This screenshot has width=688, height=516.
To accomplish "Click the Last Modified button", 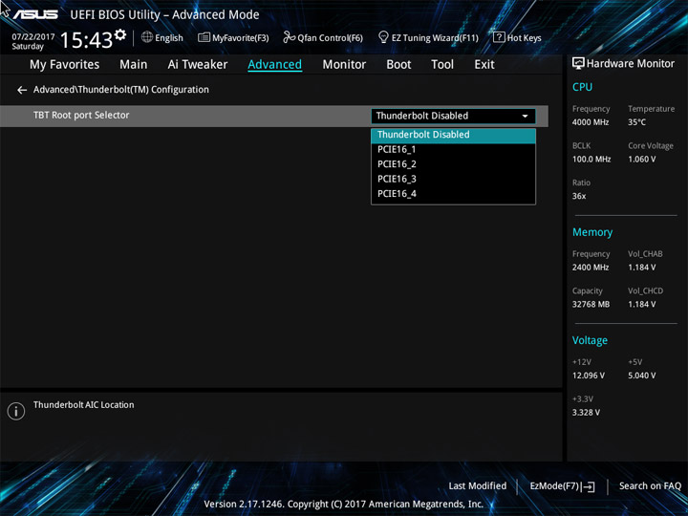I will 478,486.
